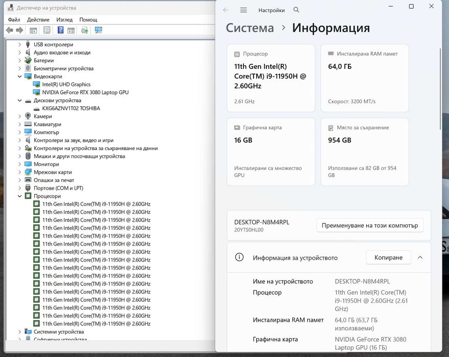Open the Изглед menu
449x357 pixels.
[64, 19]
